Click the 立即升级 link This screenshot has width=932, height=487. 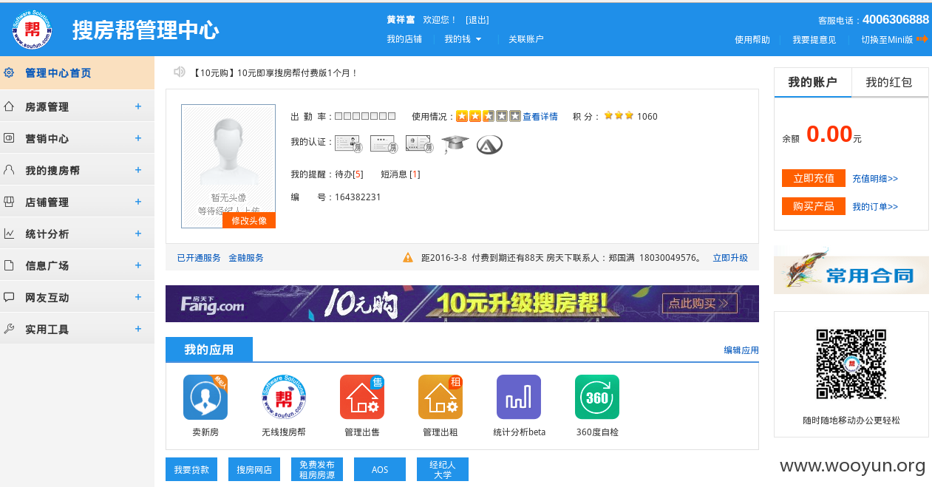[x=730, y=258]
